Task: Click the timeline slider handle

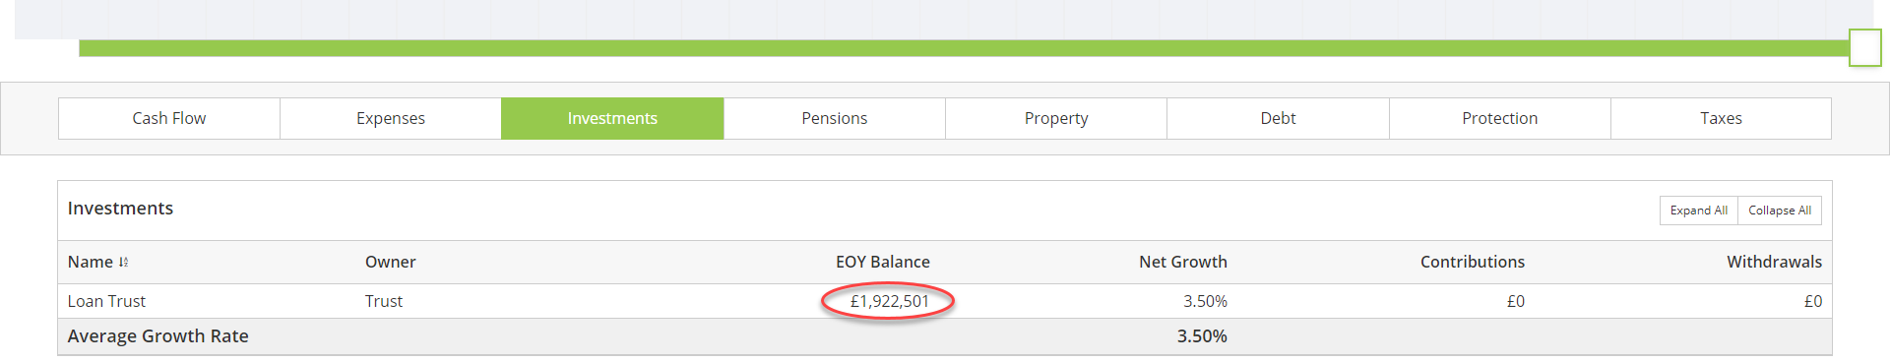Action: [1865, 47]
